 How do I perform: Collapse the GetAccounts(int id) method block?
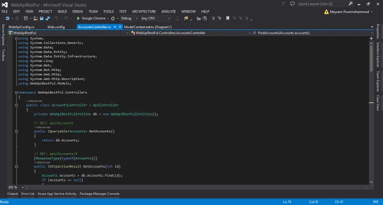[16, 166]
